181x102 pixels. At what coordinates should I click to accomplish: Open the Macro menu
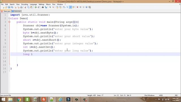click(x=48, y=4)
